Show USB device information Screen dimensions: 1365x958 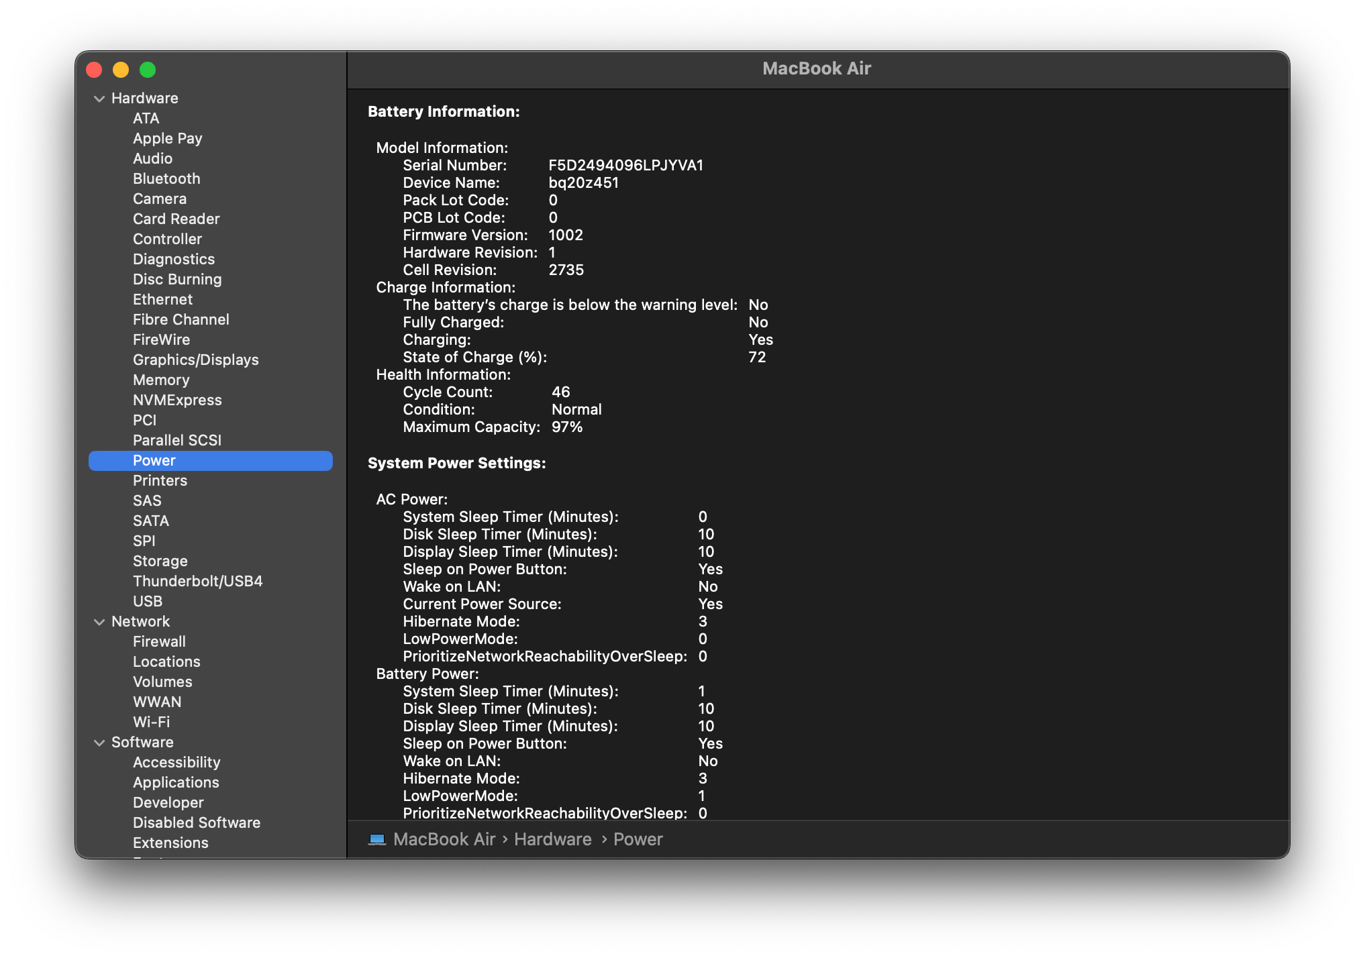148,601
